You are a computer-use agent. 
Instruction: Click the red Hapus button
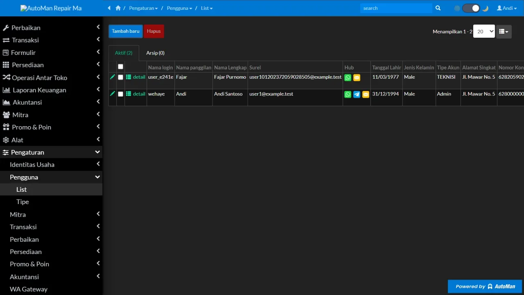[154, 31]
